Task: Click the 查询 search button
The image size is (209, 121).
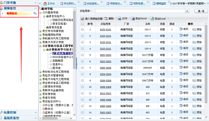Action: [x=201, y=11]
